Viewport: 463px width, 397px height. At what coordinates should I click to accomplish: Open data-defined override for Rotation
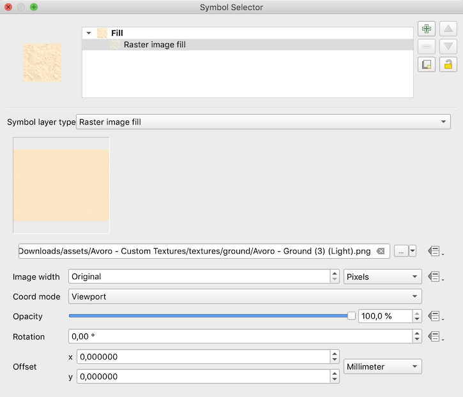tap(435, 336)
